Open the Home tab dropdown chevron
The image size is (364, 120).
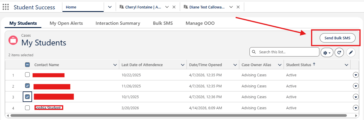pyautogui.click(x=110, y=7)
